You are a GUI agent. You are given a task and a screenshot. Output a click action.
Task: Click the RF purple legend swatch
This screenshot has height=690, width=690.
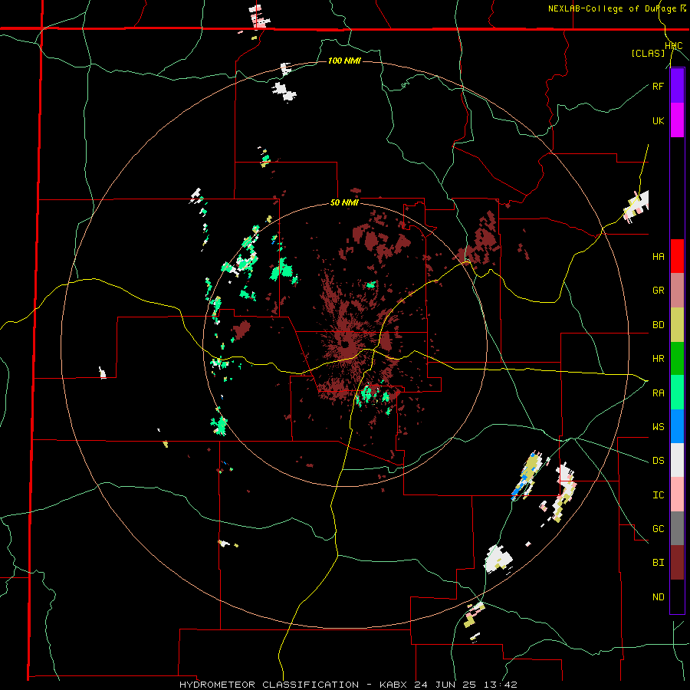(677, 86)
